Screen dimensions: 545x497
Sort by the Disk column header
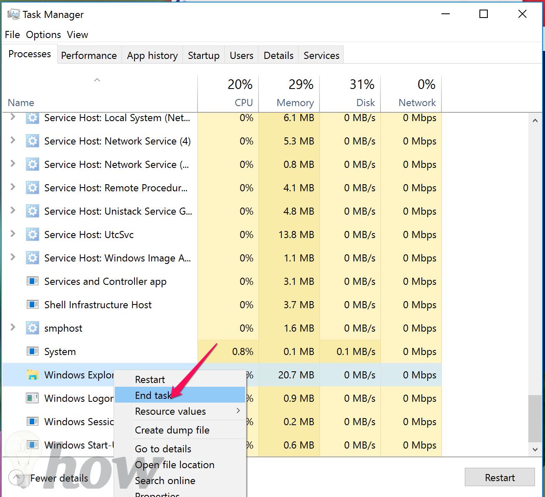[x=350, y=94]
